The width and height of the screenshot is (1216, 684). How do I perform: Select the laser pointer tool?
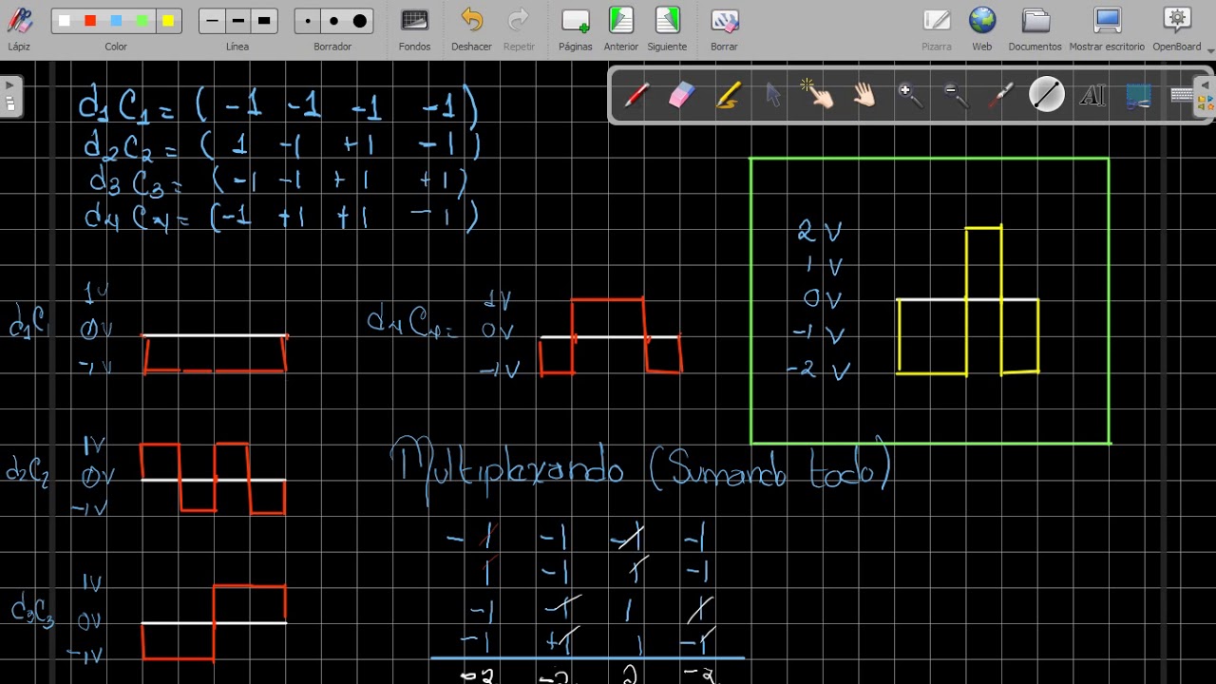1001,95
